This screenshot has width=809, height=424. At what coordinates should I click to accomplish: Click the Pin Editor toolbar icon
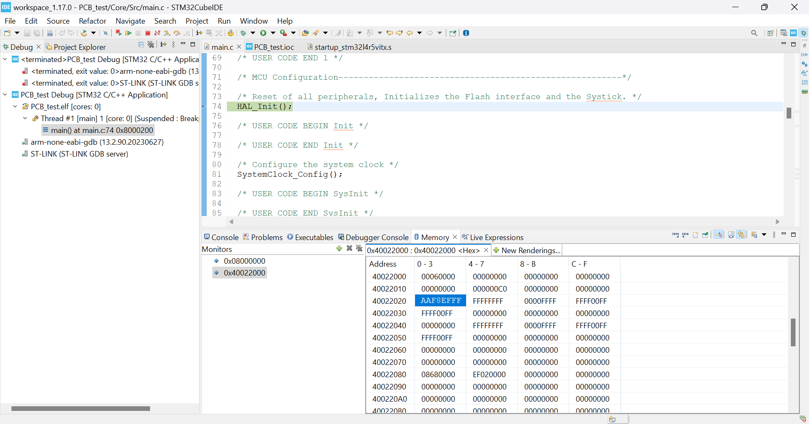pos(453,33)
